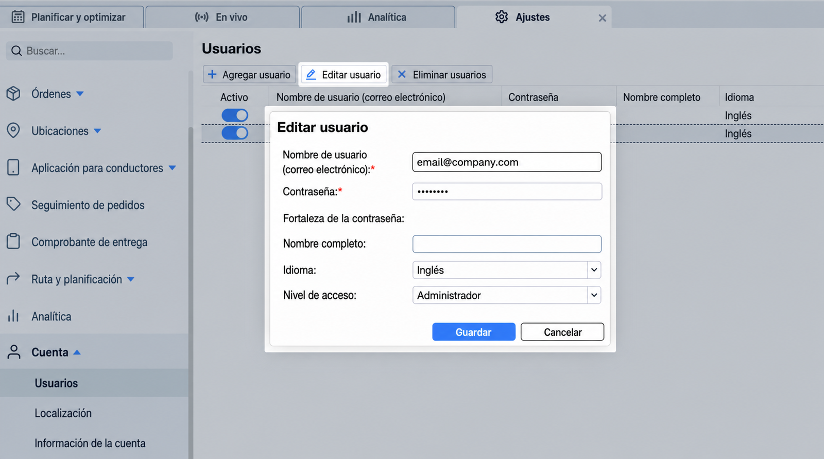Expand Ruta y planificación section arrow
Image resolution: width=824 pixels, height=459 pixels.
(x=131, y=279)
